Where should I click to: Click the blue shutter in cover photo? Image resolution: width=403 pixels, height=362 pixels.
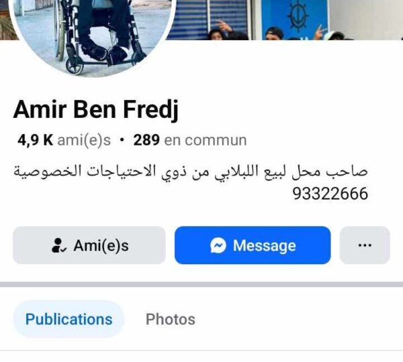(x=208, y=19)
